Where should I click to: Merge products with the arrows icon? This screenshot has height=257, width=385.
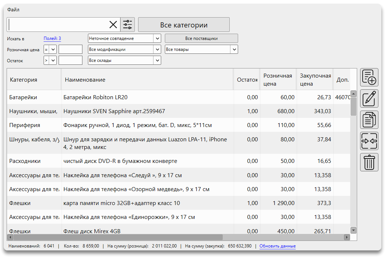[x=369, y=141]
